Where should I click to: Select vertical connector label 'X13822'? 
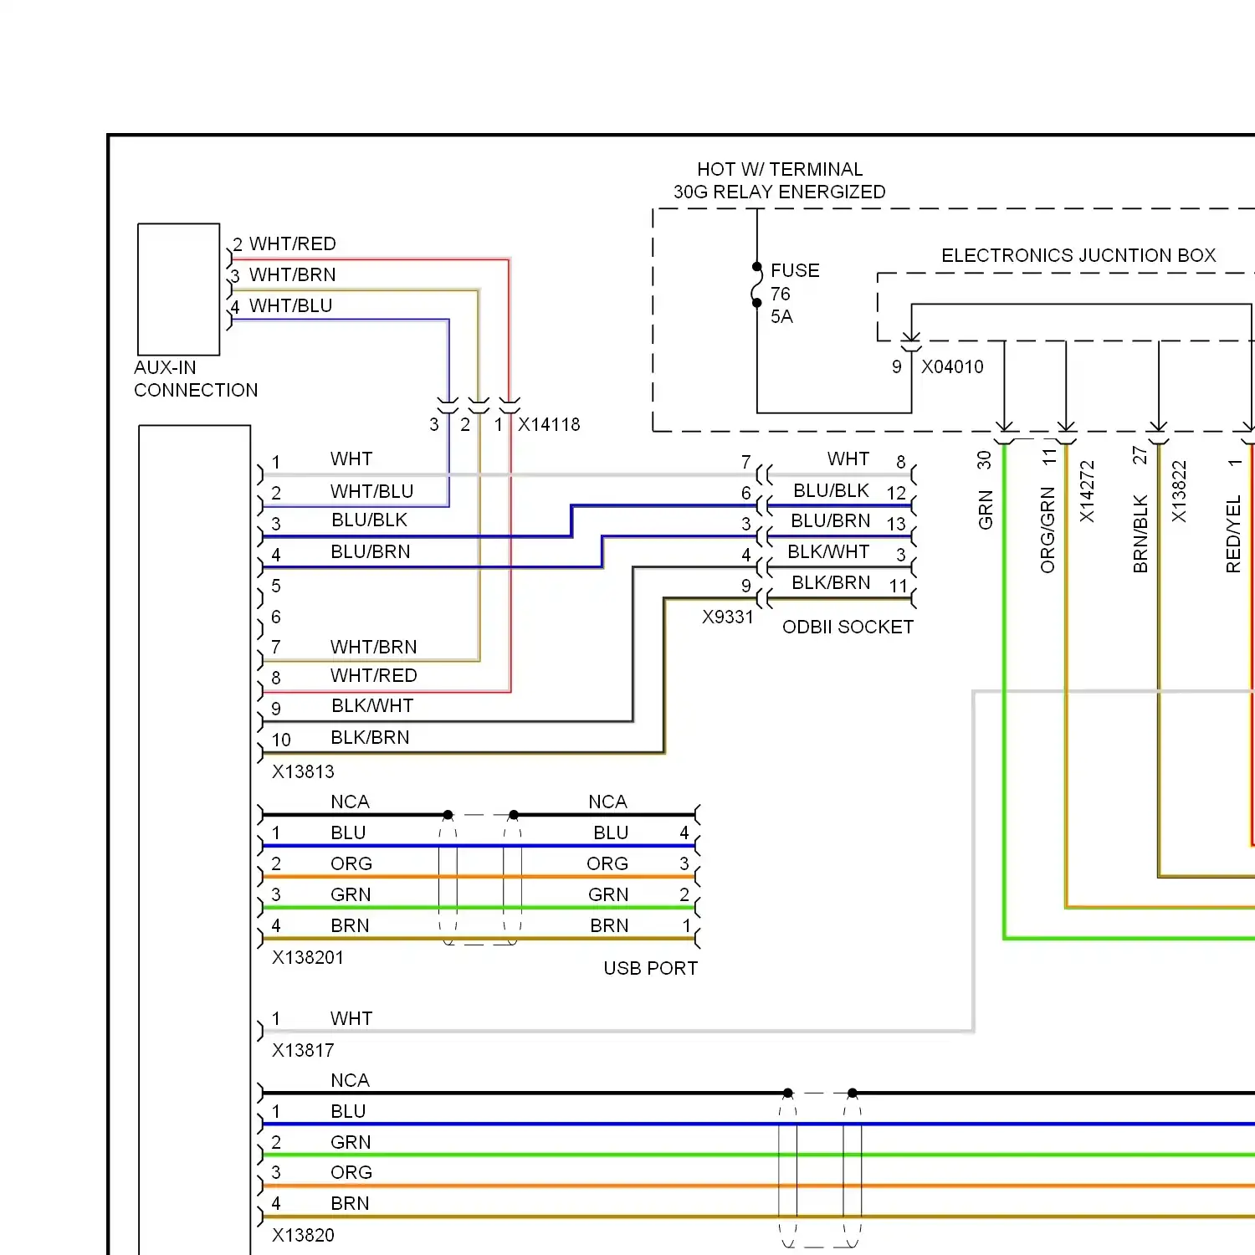click(x=1179, y=492)
